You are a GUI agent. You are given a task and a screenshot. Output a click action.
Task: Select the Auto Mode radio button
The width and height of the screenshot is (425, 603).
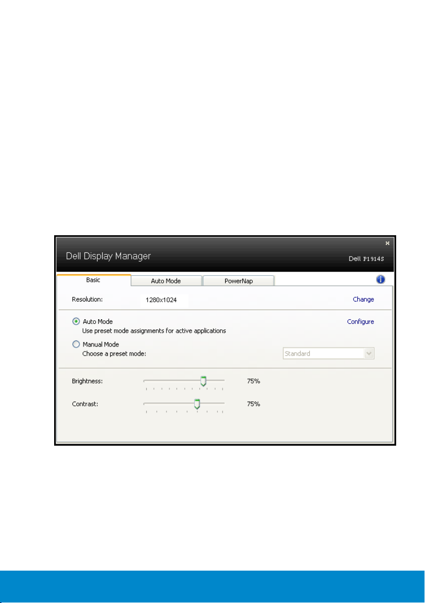(x=76, y=322)
